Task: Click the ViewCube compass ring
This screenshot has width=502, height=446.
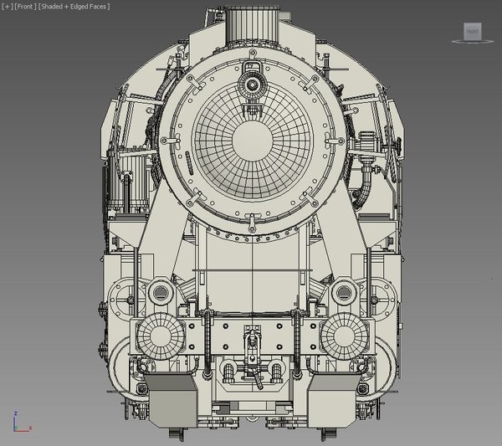Action: pyautogui.click(x=473, y=41)
